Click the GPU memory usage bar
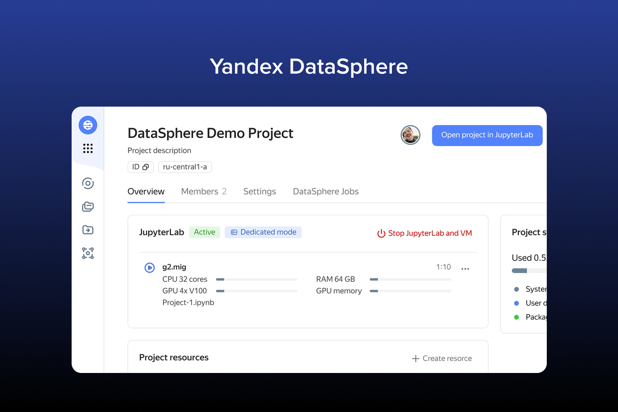 point(410,291)
